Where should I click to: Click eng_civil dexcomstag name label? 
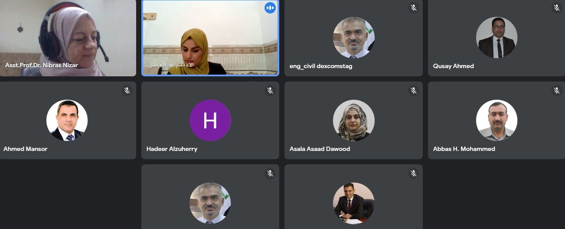(x=321, y=66)
